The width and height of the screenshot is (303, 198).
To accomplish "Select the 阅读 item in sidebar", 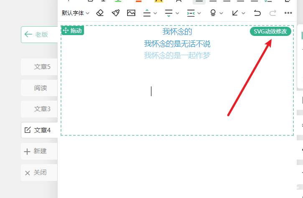I will (x=41, y=88).
